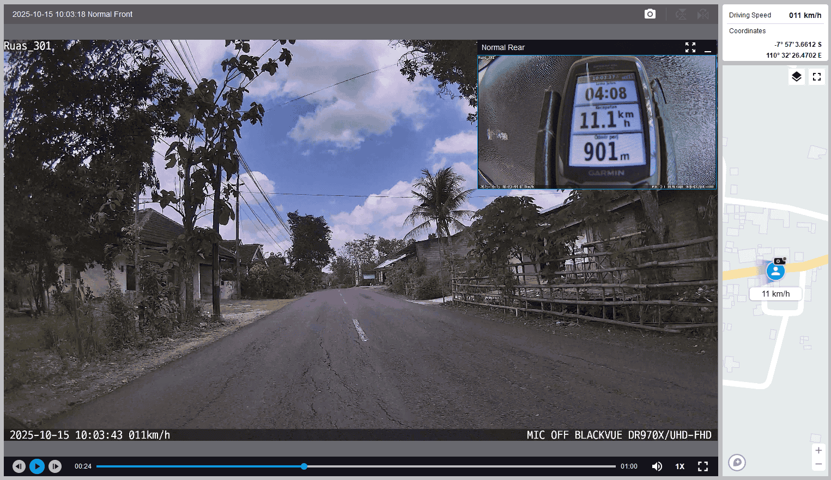Enter fullscreen video player mode

(703, 466)
